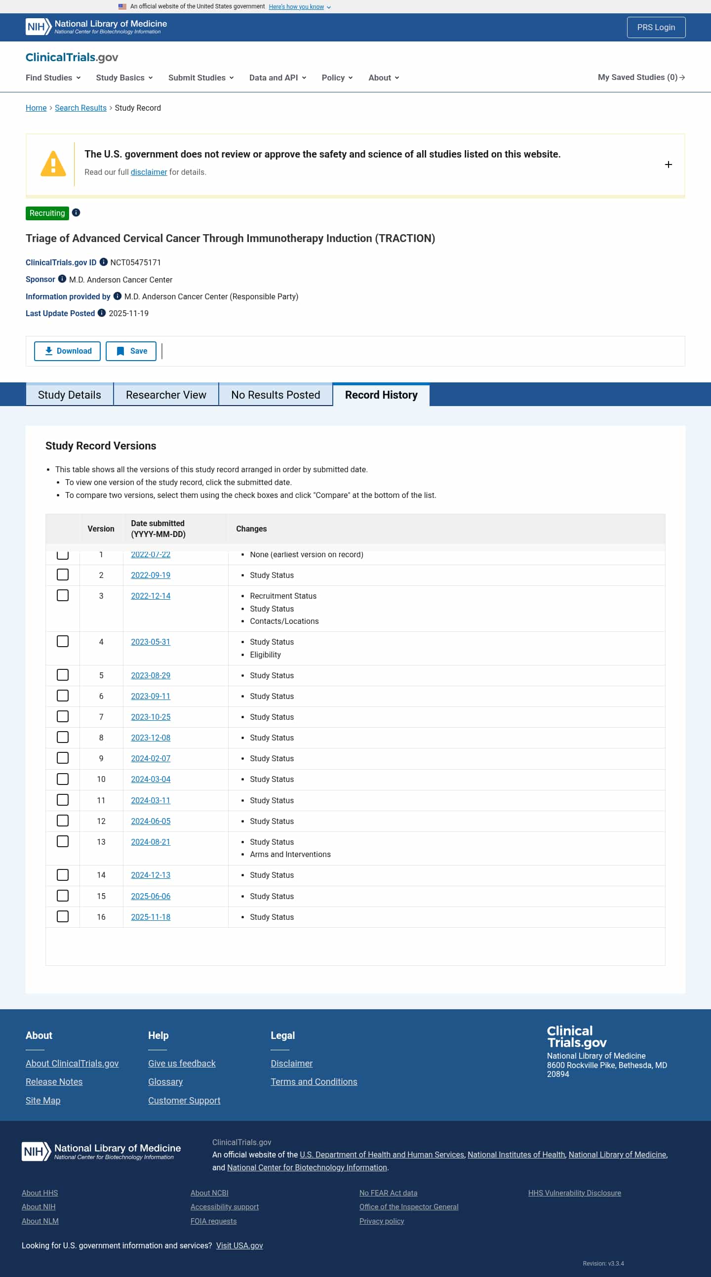Viewport: 711px width, 1277px height.
Task: Click info icon beside Last Update Posted
Action: 102,313
